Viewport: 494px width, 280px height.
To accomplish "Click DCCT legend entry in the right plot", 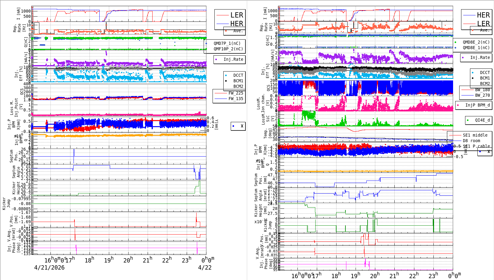I will click(x=485, y=72).
